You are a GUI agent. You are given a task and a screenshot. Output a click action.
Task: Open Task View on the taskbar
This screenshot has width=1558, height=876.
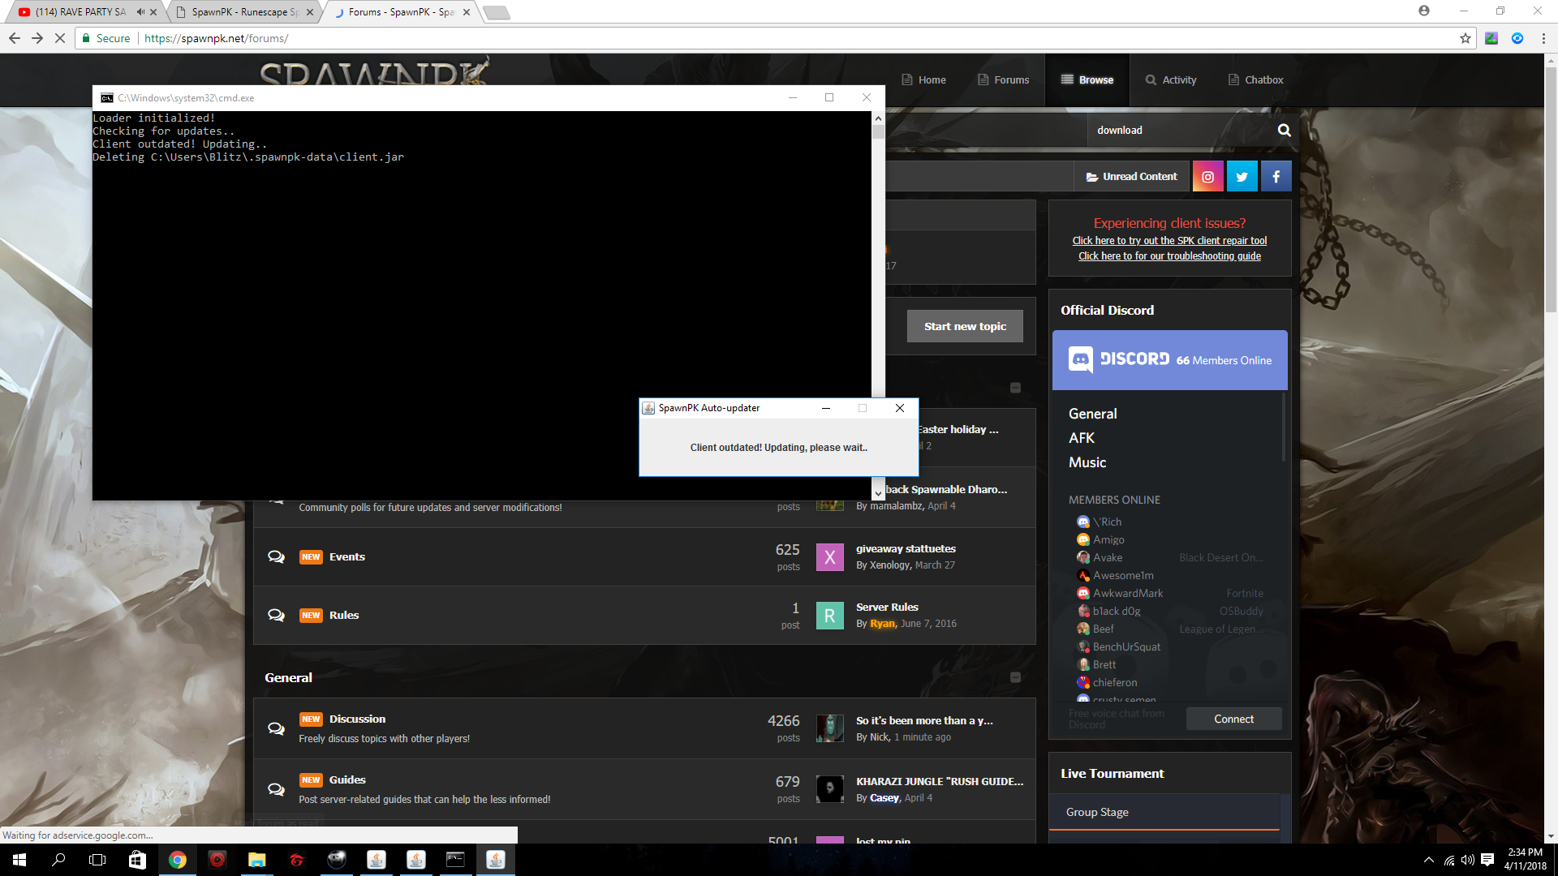click(x=97, y=860)
